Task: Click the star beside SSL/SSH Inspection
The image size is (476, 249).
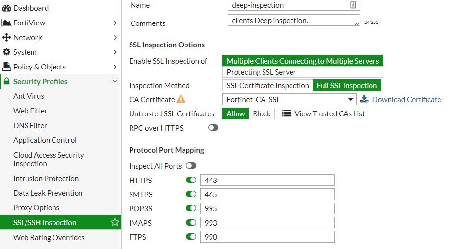Action: pyautogui.click(x=115, y=223)
